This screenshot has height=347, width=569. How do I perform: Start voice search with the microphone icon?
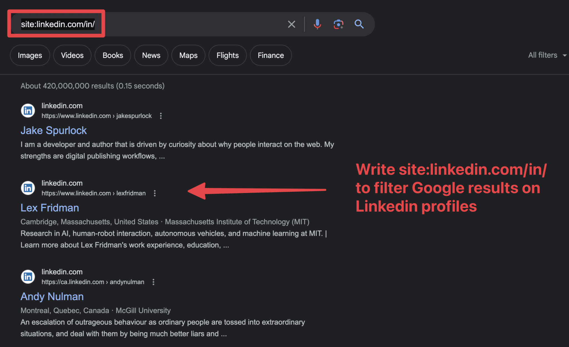(317, 24)
